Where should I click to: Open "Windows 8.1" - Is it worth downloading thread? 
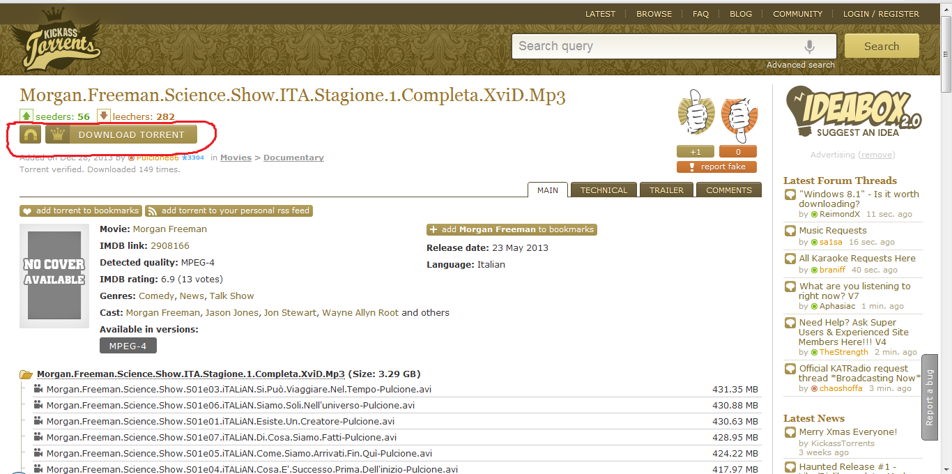tap(859, 199)
